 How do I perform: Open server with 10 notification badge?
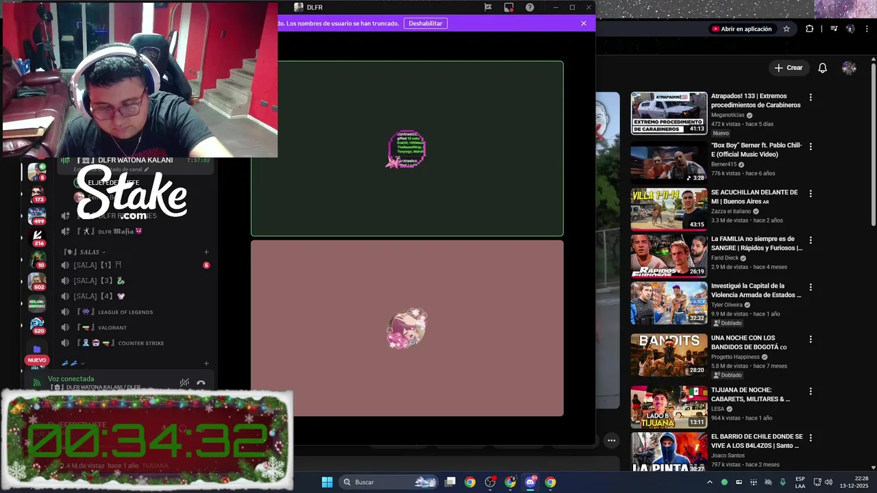coord(37,260)
